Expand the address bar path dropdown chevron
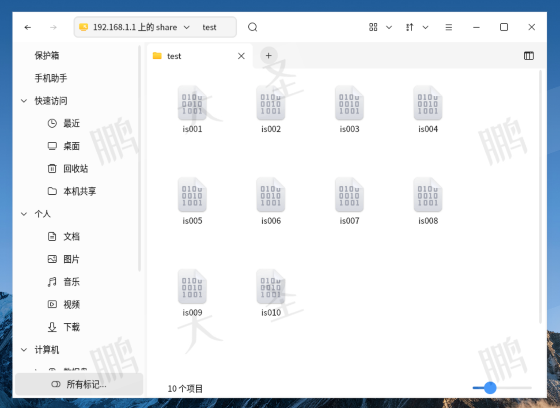The height and width of the screenshot is (408, 560). [x=186, y=27]
